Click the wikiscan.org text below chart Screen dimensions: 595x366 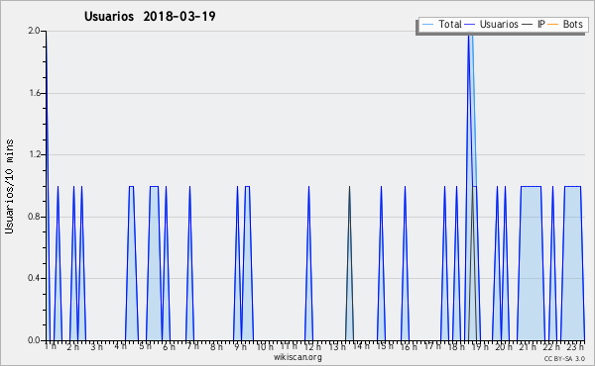point(297,357)
